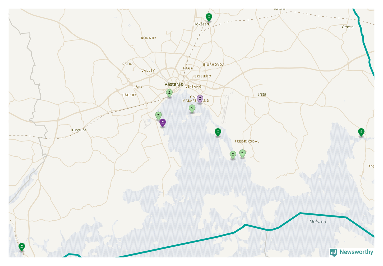This screenshot has height=266, width=383.
Task: Click the dark green beach marker above Hökåsen
Action: click(209, 17)
